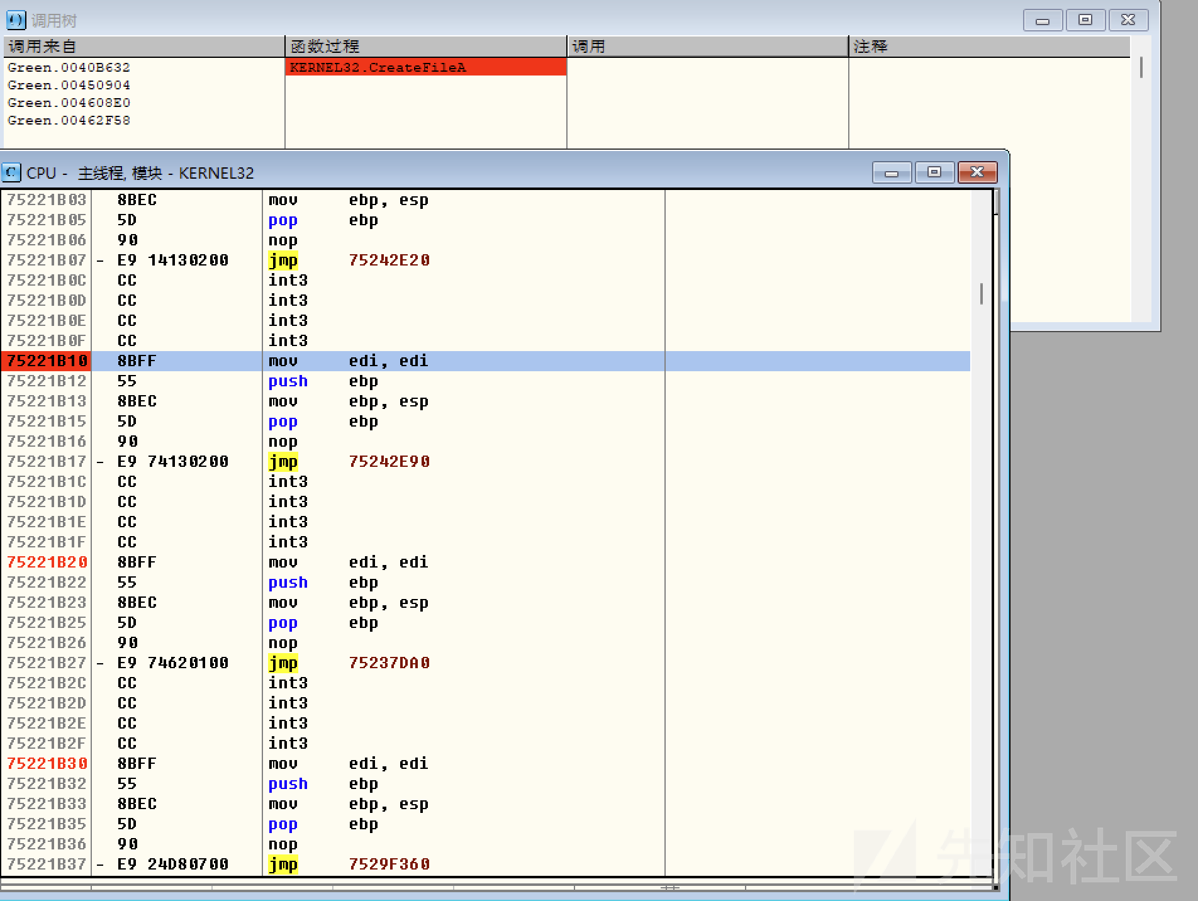Screen dimensions: 1198x901
Task: Select pop ebp at 75221B15
Action: (x=323, y=421)
